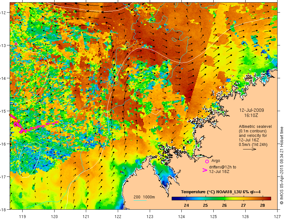Click latitude axis label '-18'
This screenshot has width=284, height=219.
pyautogui.click(x=3, y=209)
